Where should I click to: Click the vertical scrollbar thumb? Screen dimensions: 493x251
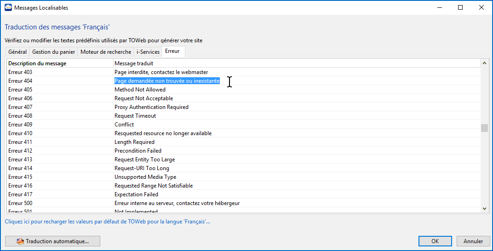484,128
